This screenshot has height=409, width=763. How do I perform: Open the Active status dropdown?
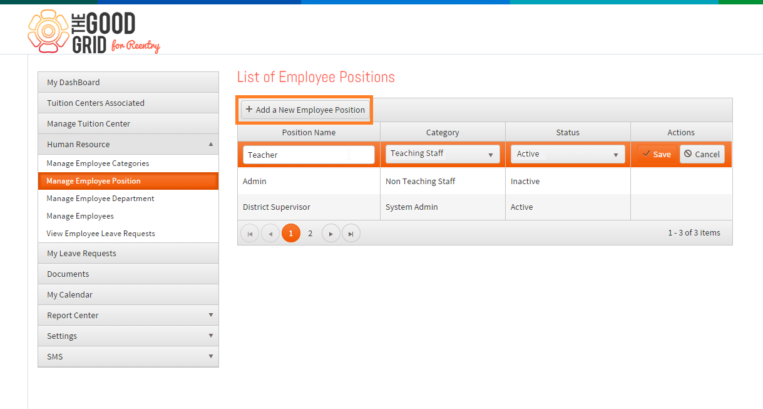click(568, 154)
